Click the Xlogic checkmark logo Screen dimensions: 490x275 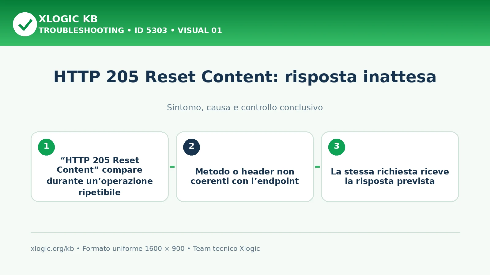point(25,24)
